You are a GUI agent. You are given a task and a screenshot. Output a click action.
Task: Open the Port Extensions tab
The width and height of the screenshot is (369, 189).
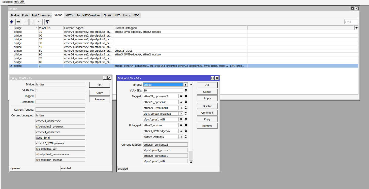coord(41,15)
